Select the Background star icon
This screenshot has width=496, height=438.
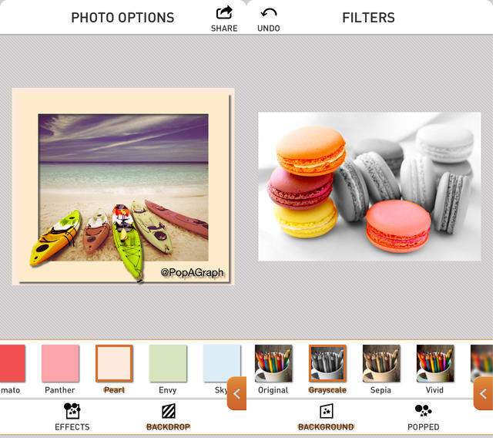pyautogui.click(x=326, y=411)
